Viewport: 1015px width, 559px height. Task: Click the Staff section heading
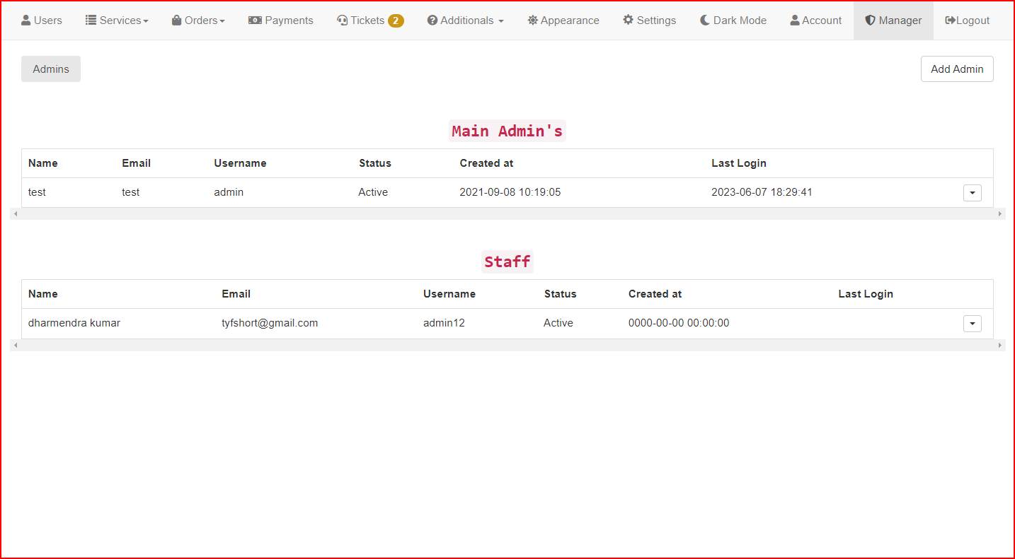tap(507, 261)
